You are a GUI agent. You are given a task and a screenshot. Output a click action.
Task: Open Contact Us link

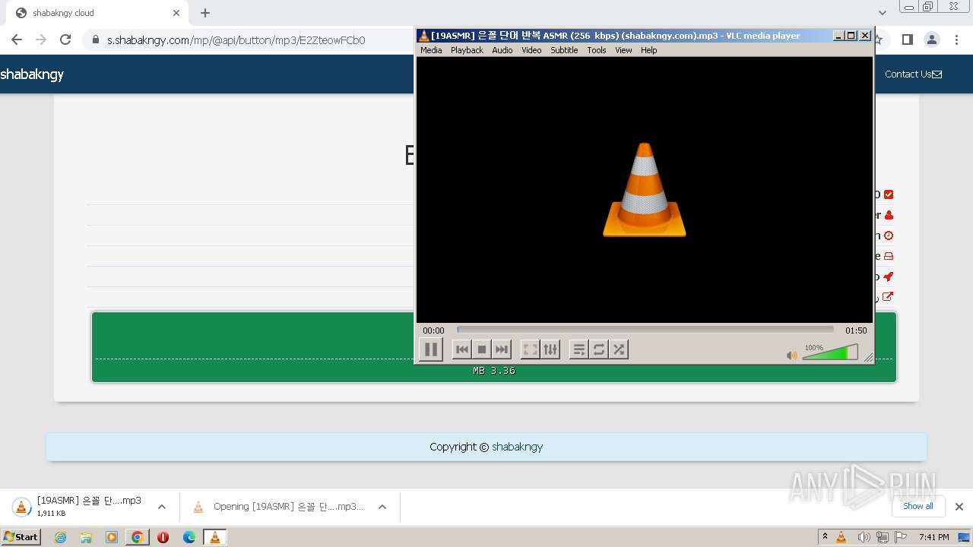click(x=913, y=74)
